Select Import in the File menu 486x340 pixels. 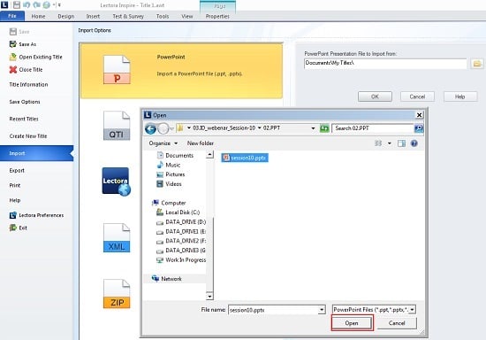tap(36, 153)
